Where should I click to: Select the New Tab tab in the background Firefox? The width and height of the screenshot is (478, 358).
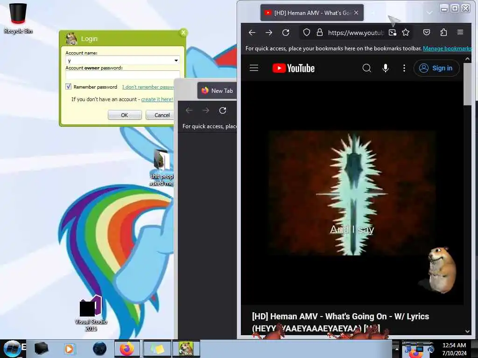coord(217,91)
